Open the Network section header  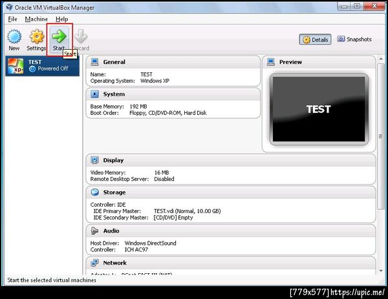pyautogui.click(x=231, y=263)
